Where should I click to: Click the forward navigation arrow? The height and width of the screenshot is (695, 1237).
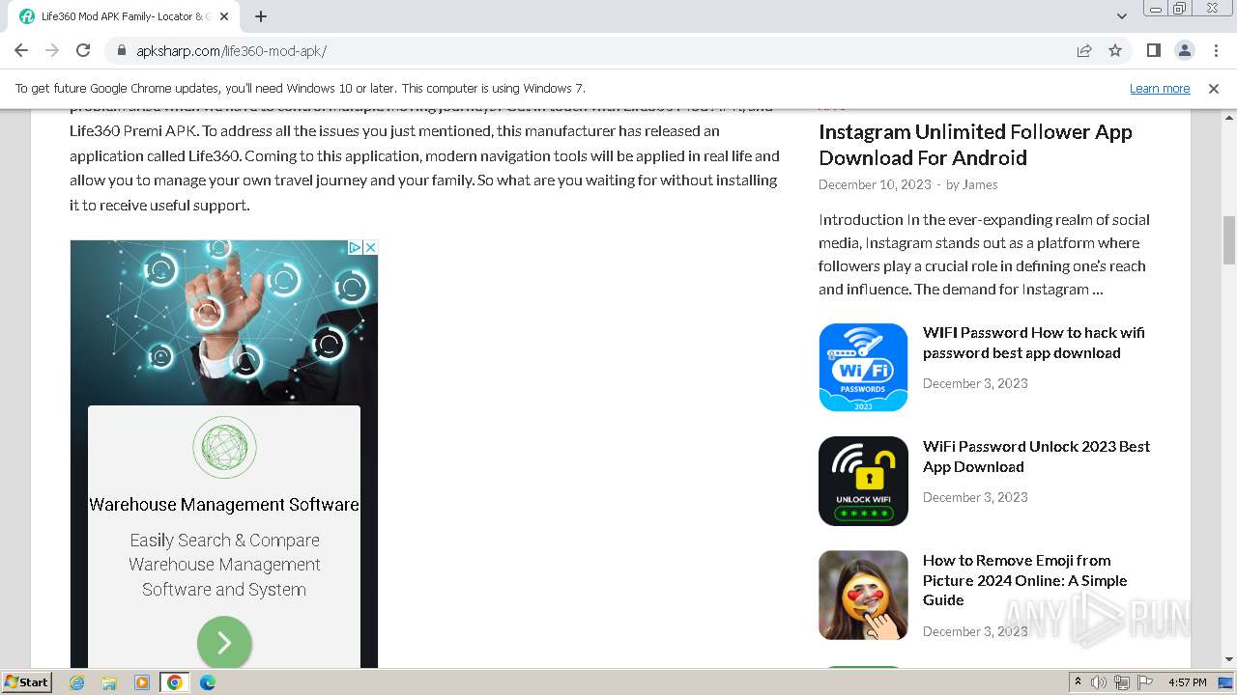tap(52, 50)
